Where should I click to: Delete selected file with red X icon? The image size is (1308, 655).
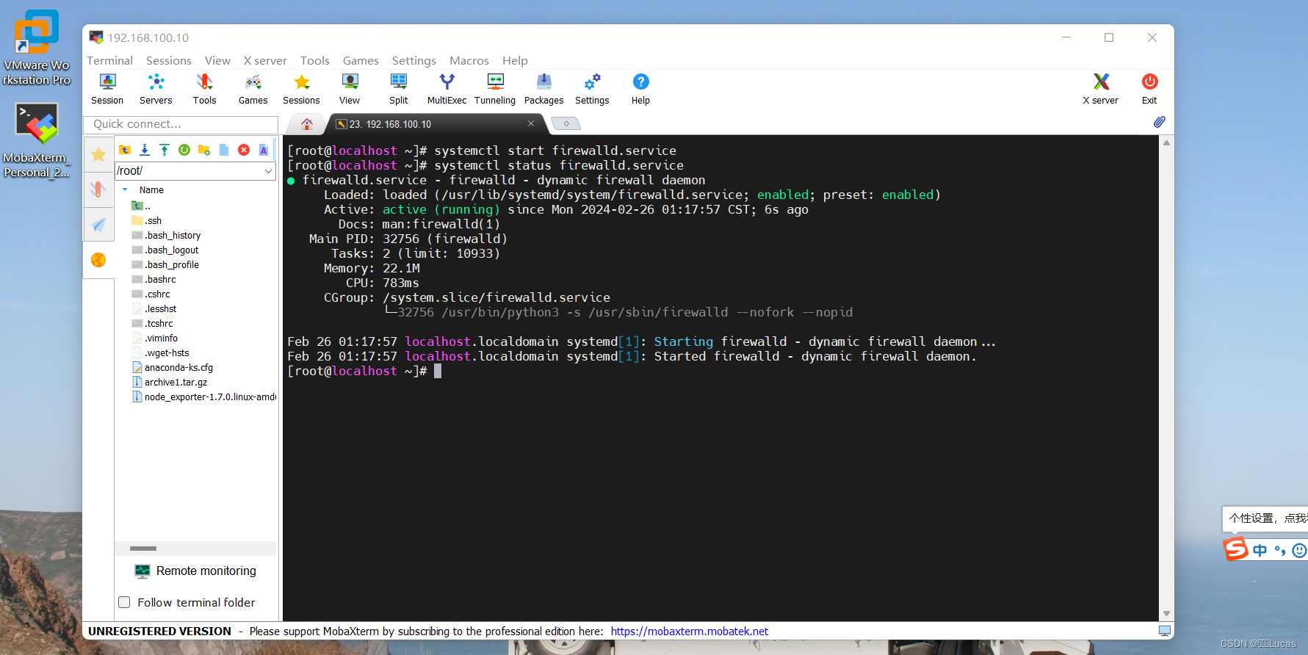[244, 150]
